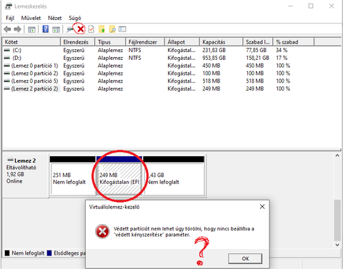Click the 231,83 GB capacity cell
The width and height of the screenshot is (343, 269).
(214, 50)
